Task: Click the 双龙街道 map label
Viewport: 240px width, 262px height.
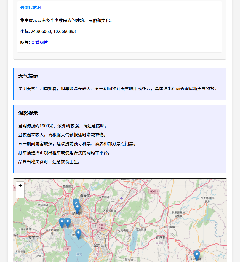Action: coord(104,197)
